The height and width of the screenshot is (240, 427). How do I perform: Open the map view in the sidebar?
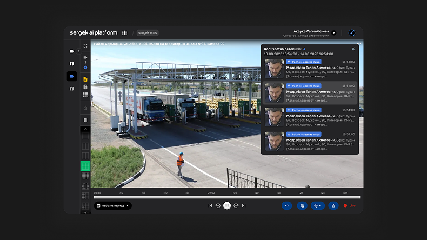tap(71, 64)
